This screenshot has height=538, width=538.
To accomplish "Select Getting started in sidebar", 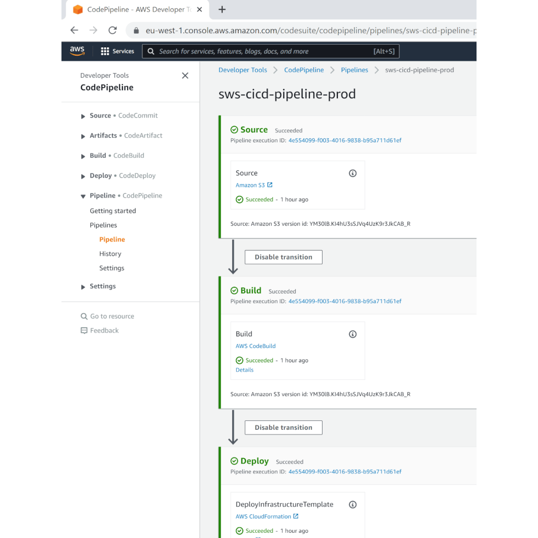I will tap(113, 211).
